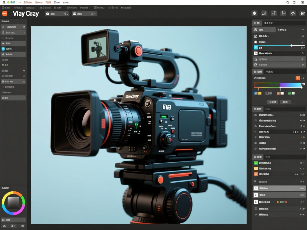Switch to the second tab above gradient section
Screen dimensions: 307x230
(x=269, y=72)
